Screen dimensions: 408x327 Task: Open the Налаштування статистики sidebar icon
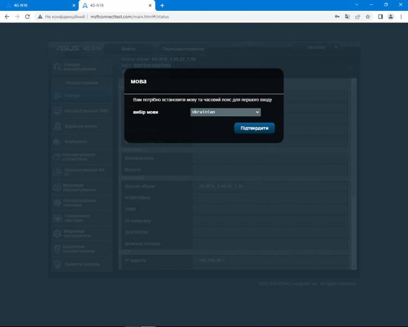57,157
